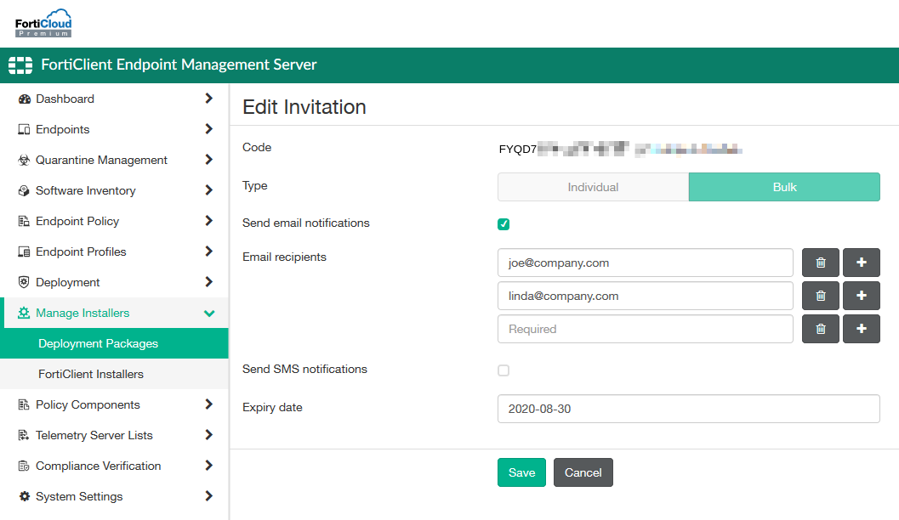Remove linda@company.com via the trash icon

(820, 296)
